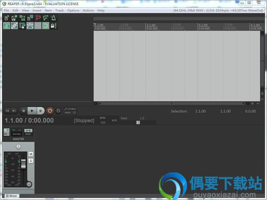Click the BPM 120 tempo field
The image size is (267, 200).
pyautogui.click(x=103, y=120)
